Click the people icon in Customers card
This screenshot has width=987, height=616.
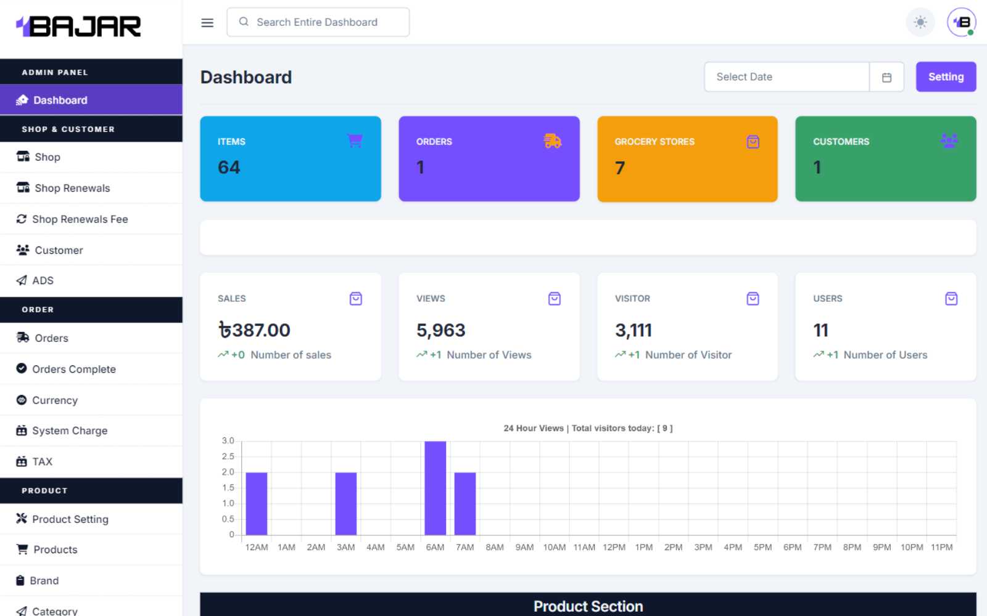(x=949, y=141)
